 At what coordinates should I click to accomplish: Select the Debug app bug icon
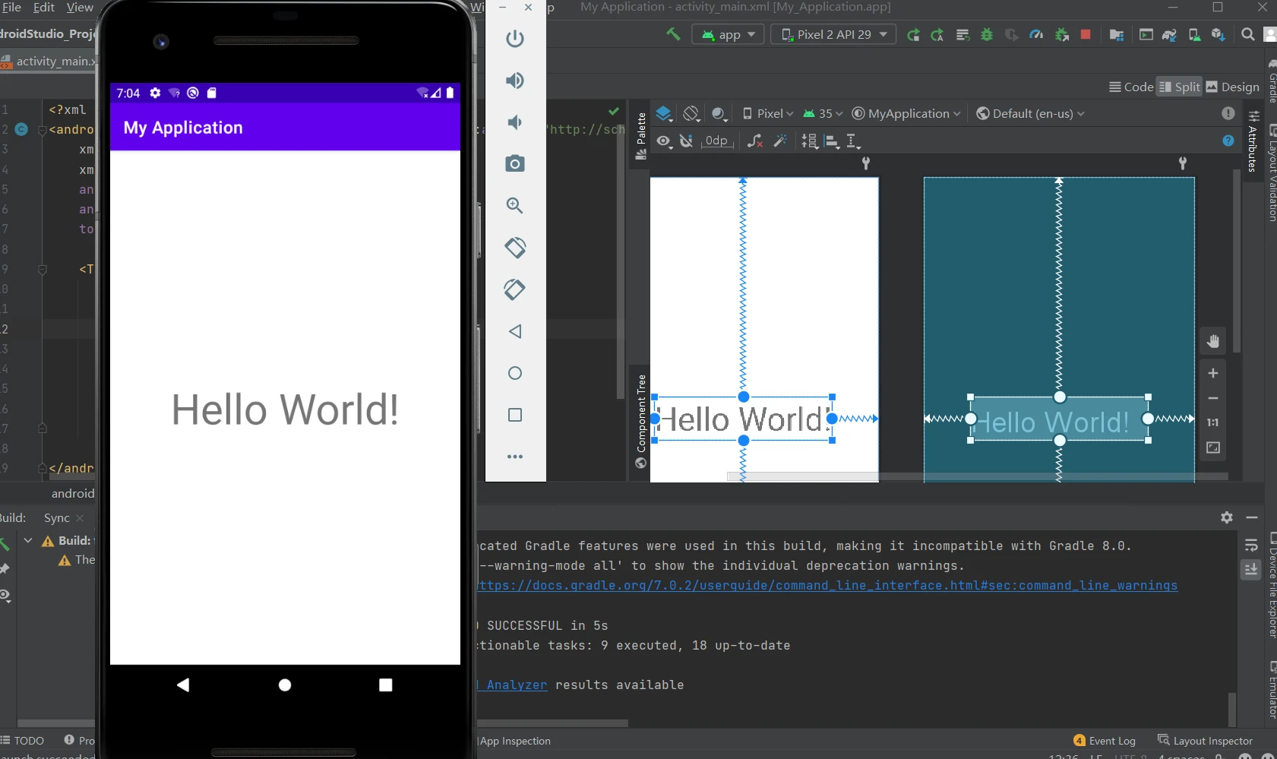987,34
